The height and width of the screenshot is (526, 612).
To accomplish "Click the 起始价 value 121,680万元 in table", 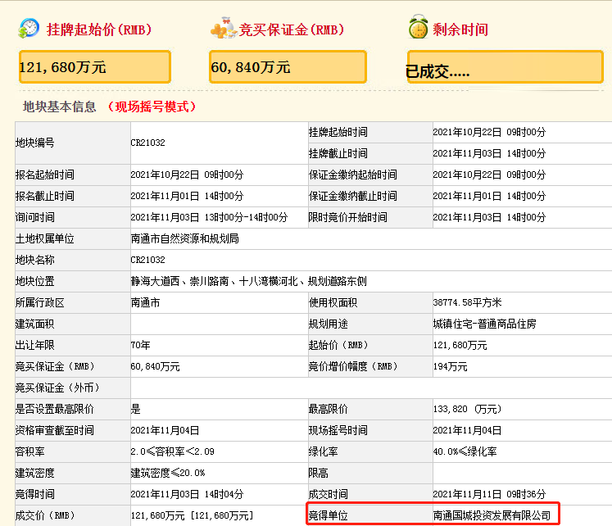I will pos(460,345).
